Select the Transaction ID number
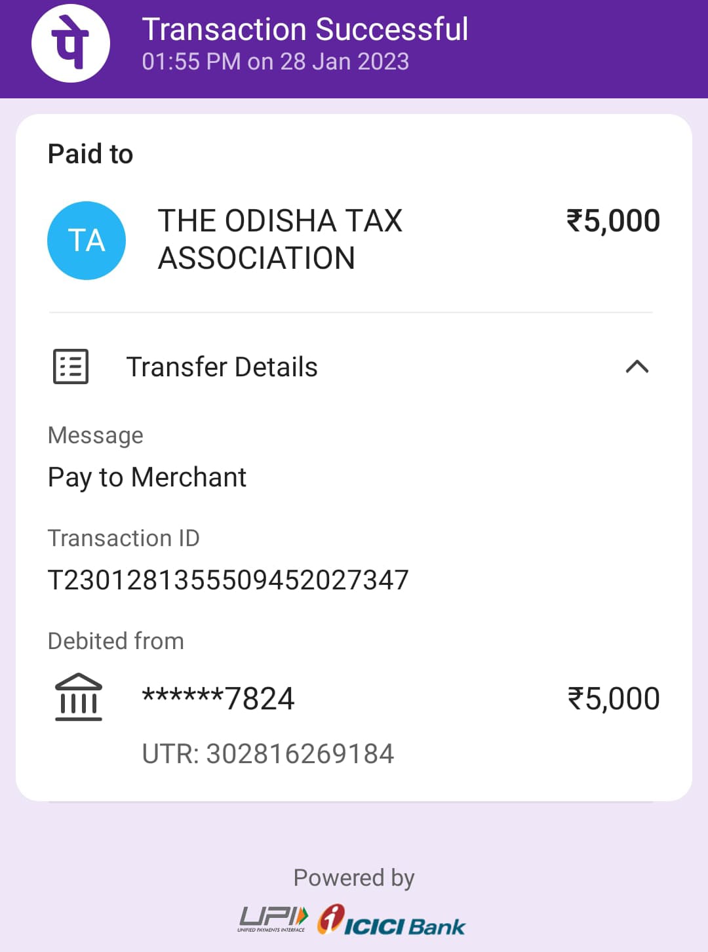Image resolution: width=708 pixels, height=952 pixels. (228, 580)
